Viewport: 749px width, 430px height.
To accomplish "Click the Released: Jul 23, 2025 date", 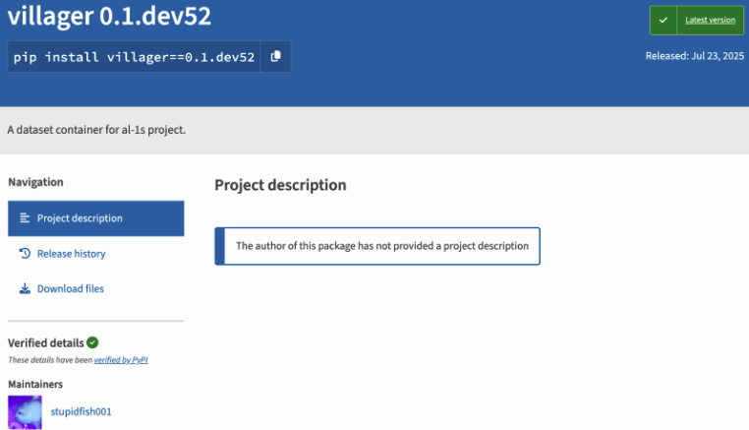I will click(694, 56).
